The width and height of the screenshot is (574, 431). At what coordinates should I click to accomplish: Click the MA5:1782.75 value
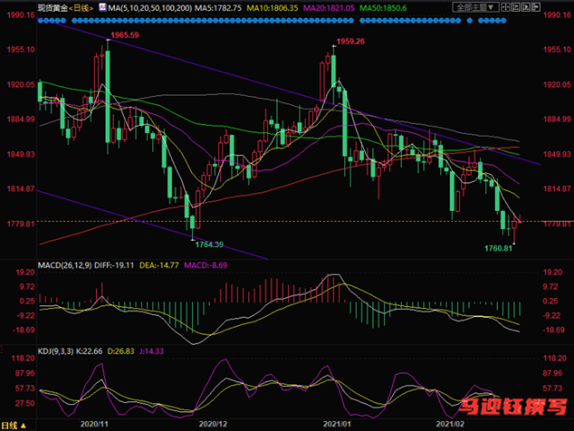point(218,8)
